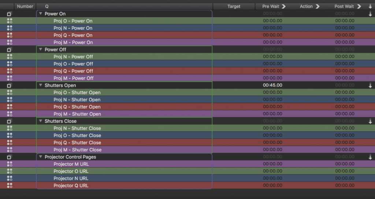Select the Projector Q URL cue name
This screenshot has height=199, width=375.
pyautogui.click(x=71, y=185)
